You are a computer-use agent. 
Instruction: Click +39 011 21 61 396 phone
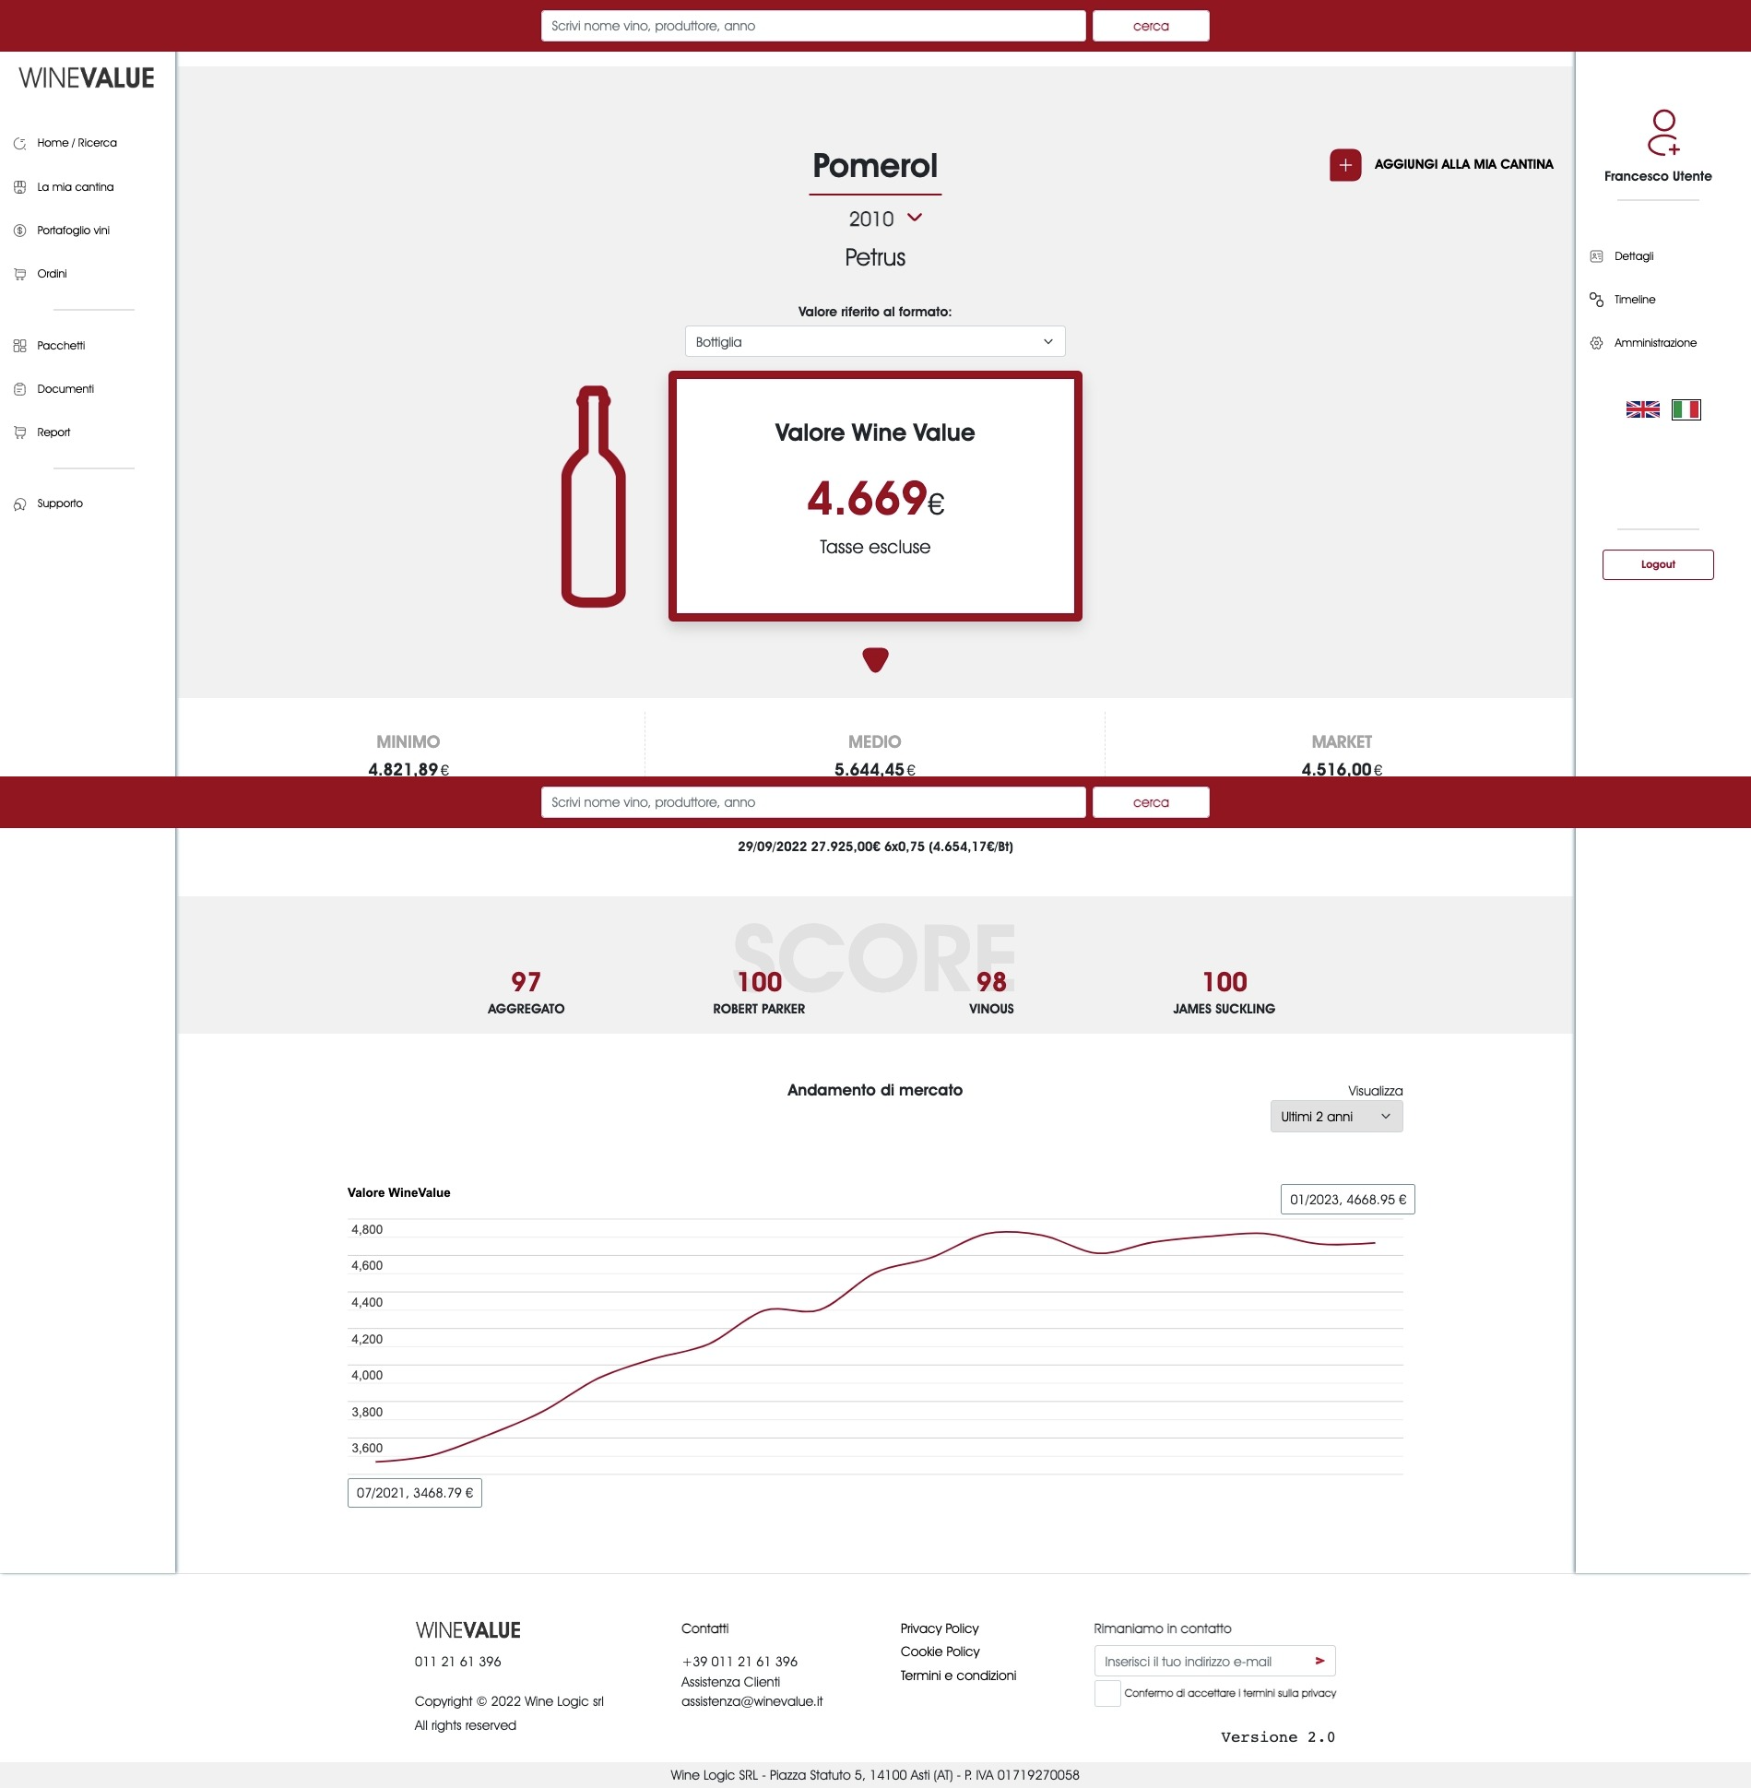pos(739,1662)
